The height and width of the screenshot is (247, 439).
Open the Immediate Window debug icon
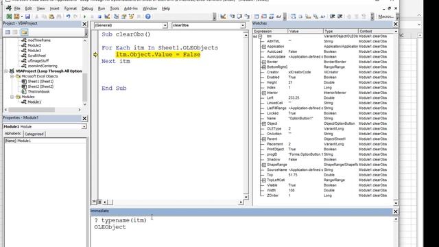[x=263, y=16]
